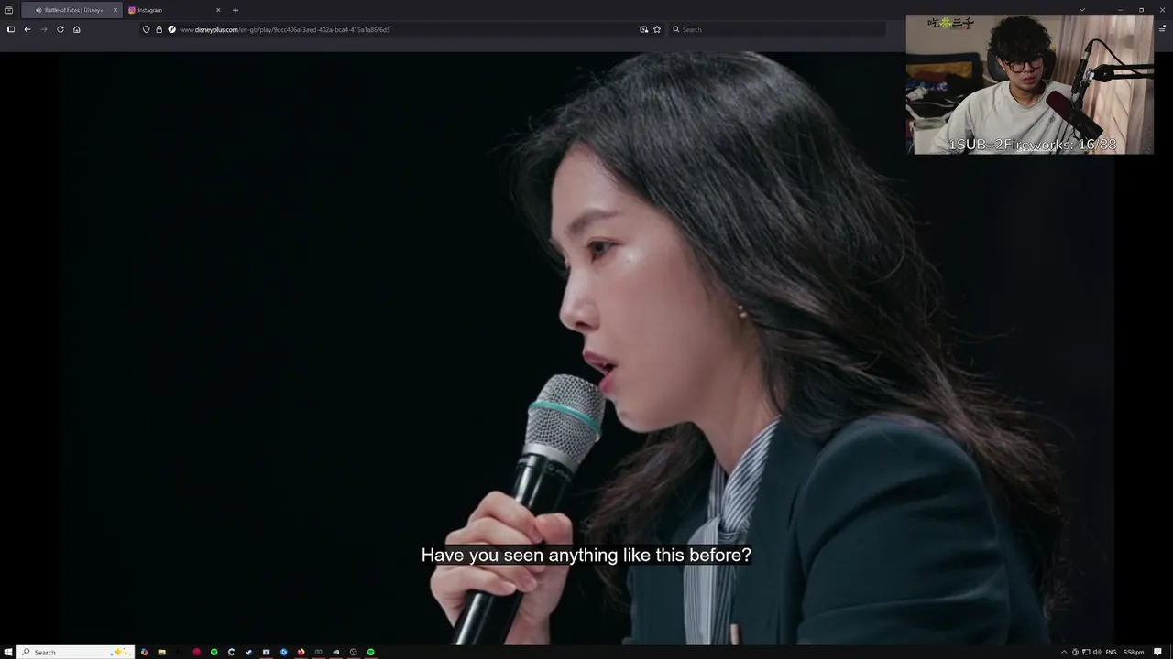Open the last green Spotify icon on taskbar
Image resolution: width=1173 pixels, height=659 pixels.
(371, 652)
